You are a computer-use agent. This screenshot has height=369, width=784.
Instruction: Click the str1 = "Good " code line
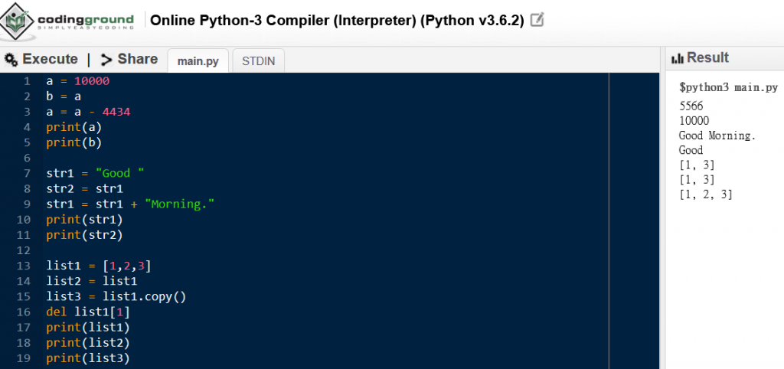pyautogui.click(x=95, y=173)
